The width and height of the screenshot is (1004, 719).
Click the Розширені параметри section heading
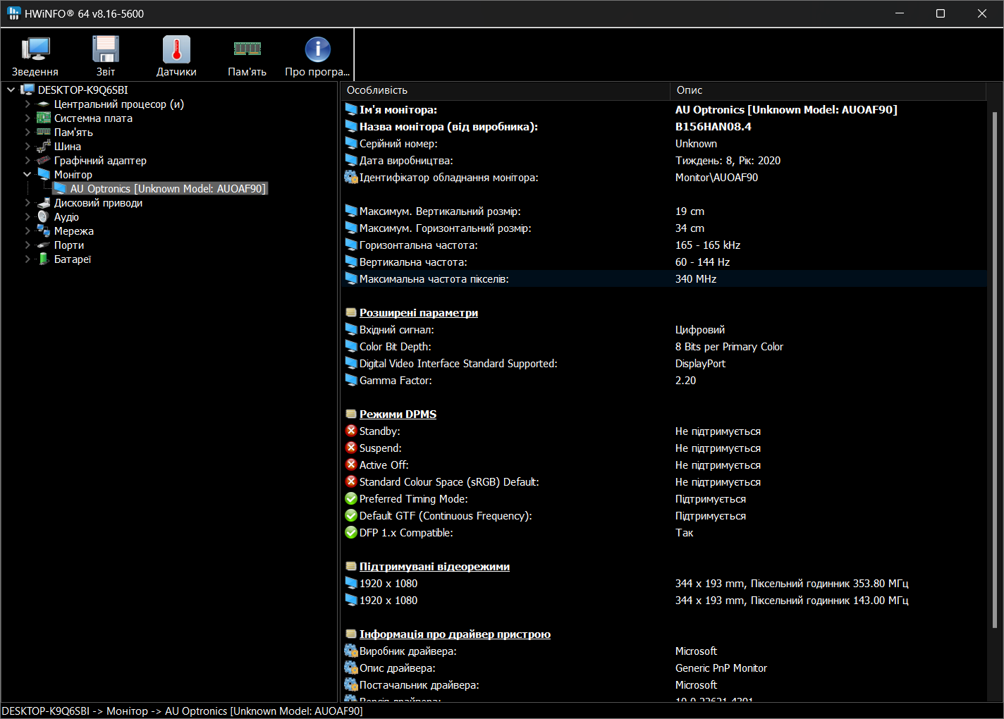click(x=419, y=313)
